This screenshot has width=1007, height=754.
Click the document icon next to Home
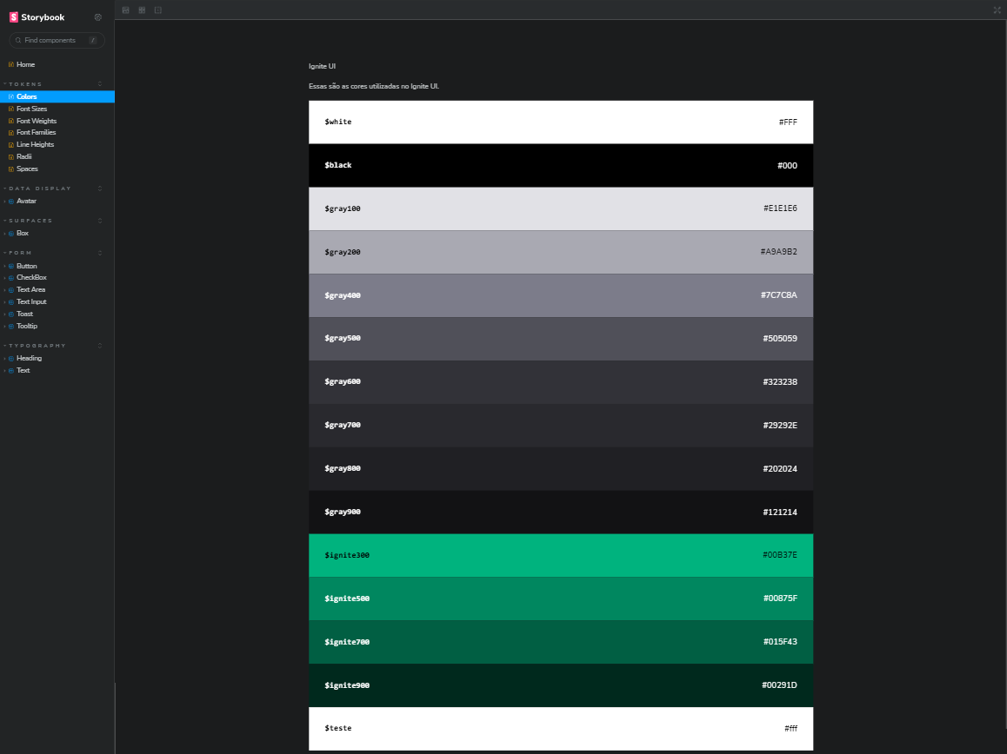coord(11,64)
